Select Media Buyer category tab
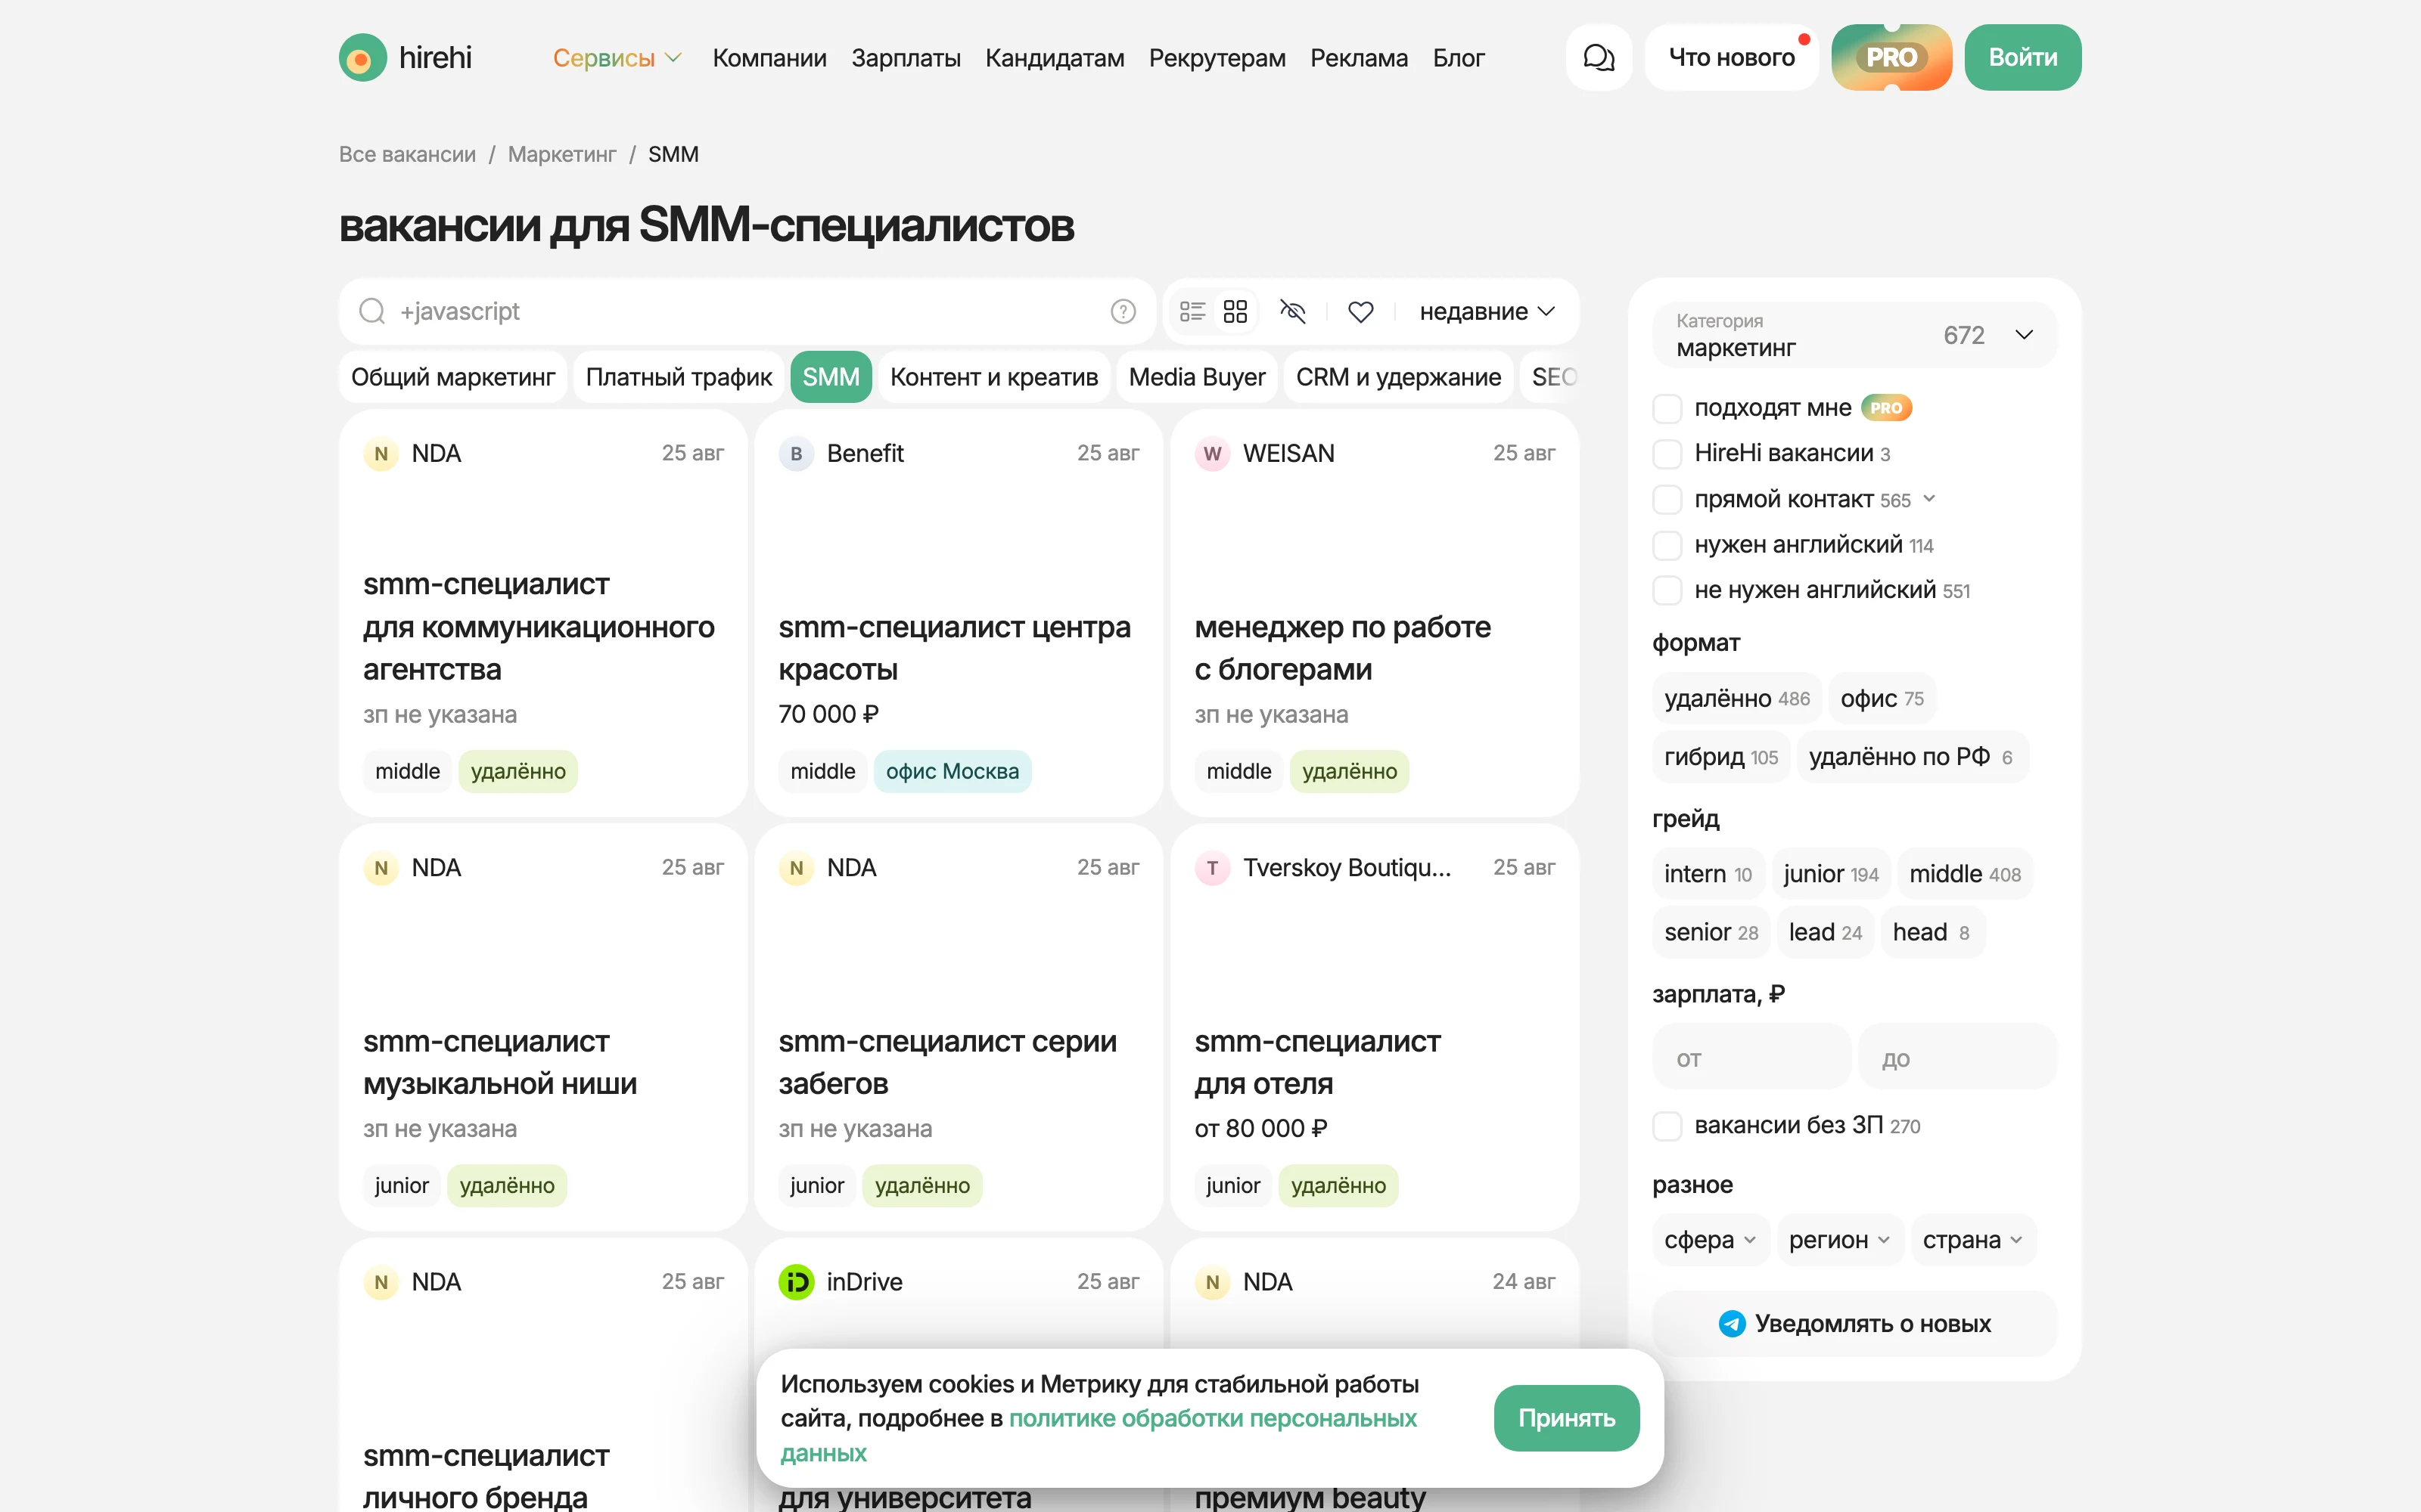The width and height of the screenshot is (2421, 1512). [x=1196, y=377]
